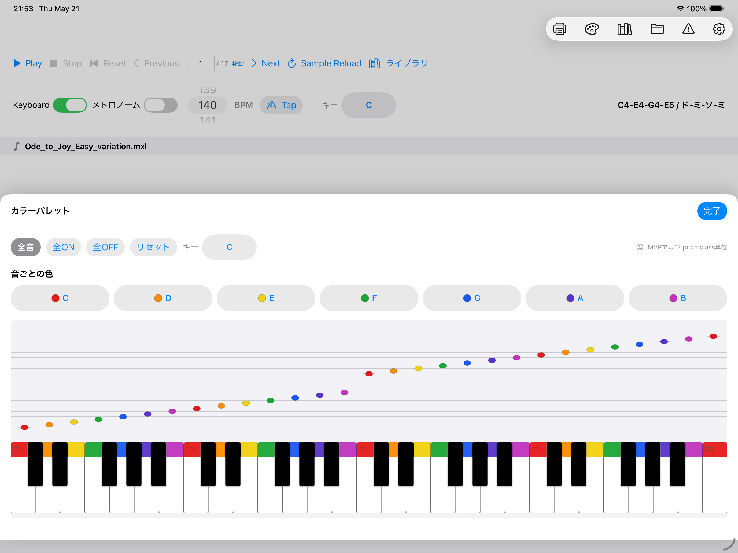Open the key C dropdown in color palette
This screenshot has height=553, width=738.
(229, 247)
